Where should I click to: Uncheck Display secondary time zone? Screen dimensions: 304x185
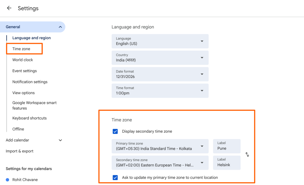click(115, 131)
